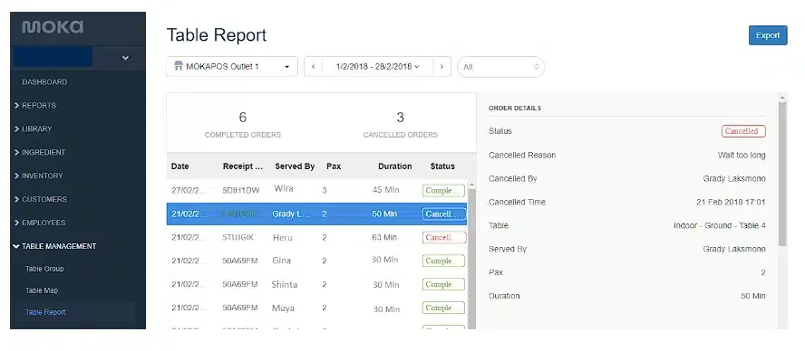Screen dimensions: 805x351
Task: Click Wira row's Completed status badge
Action: (443, 191)
